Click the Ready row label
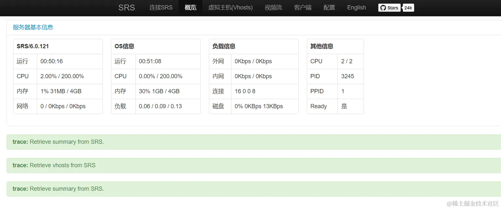 319,106
